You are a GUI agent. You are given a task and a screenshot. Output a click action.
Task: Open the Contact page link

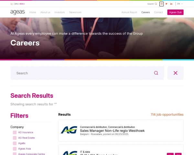tap(158, 12)
